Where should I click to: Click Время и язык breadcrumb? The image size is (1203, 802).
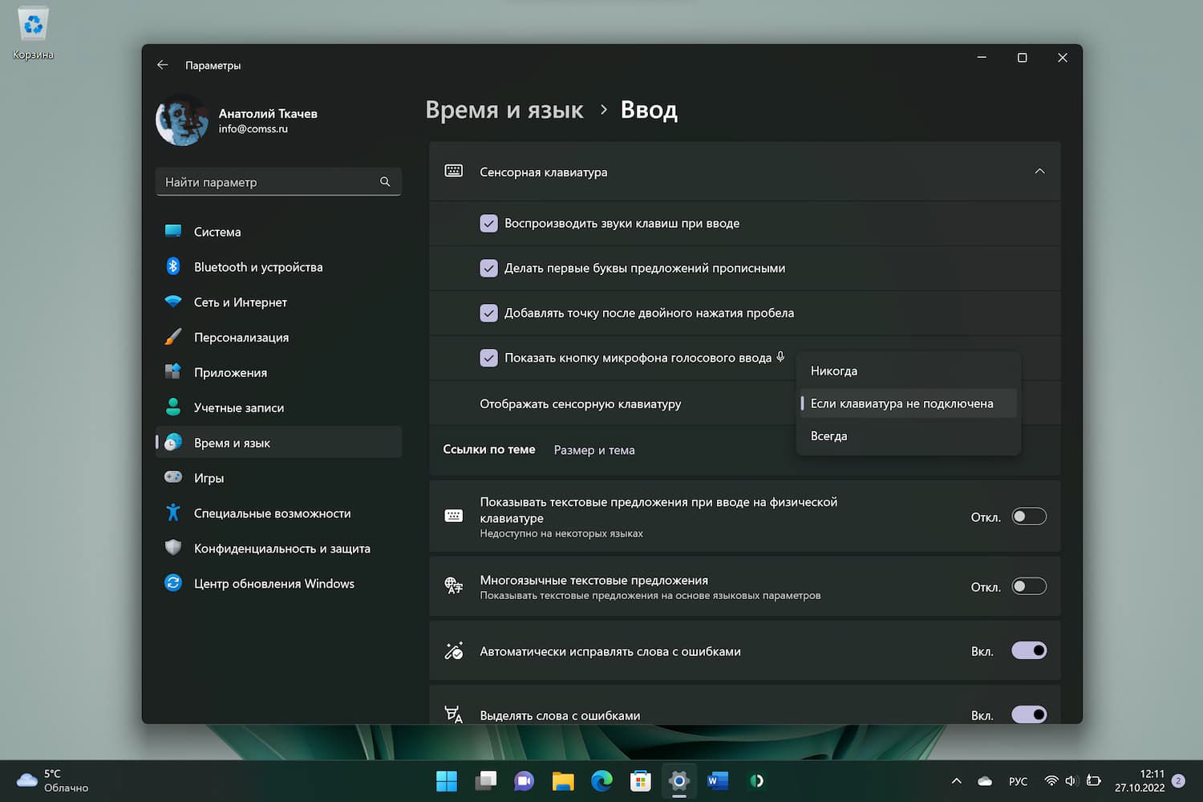coord(504,110)
